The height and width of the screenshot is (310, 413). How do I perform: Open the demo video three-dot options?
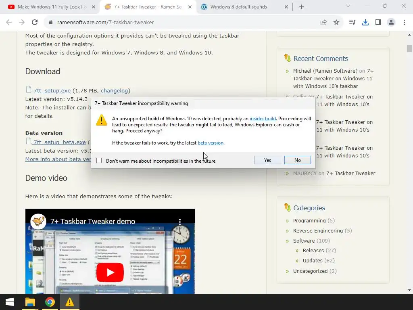pyautogui.click(x=180, y=222)
